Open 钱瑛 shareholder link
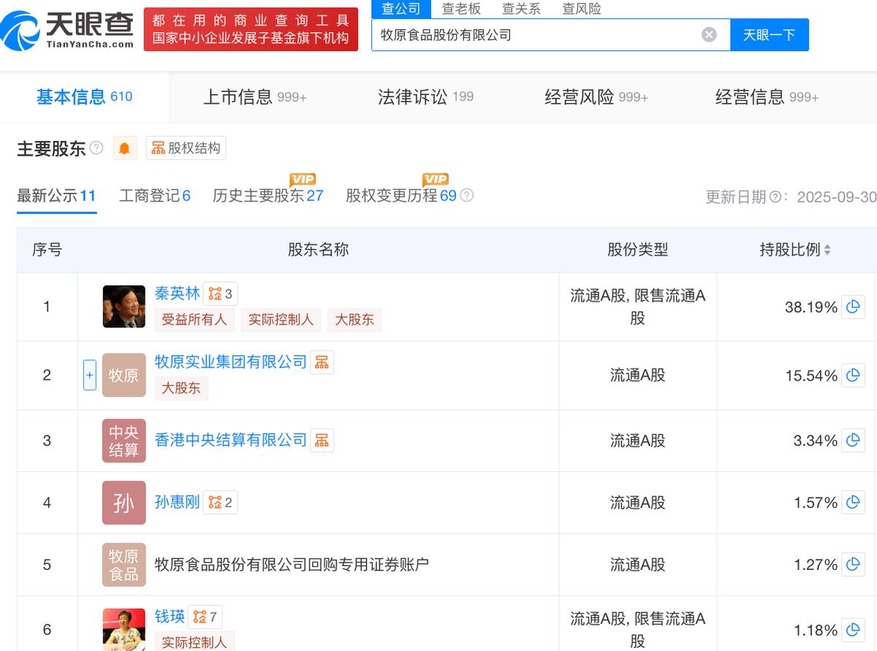The width and height of the screenshot is (877, 651). (170, 617)
